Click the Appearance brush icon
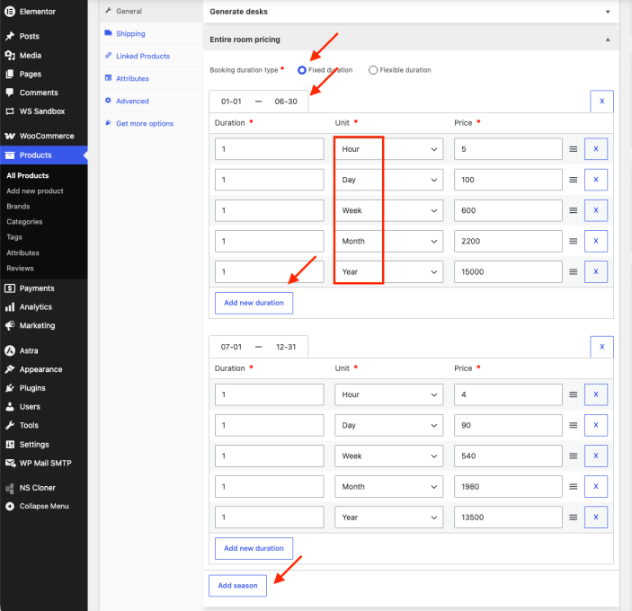632x611 pixels. 10,369
